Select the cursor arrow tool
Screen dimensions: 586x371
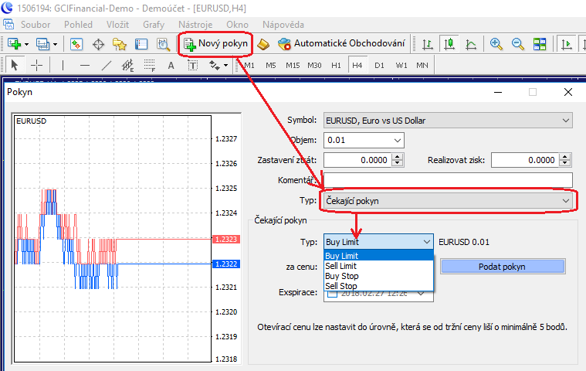(x=15, y=66)
